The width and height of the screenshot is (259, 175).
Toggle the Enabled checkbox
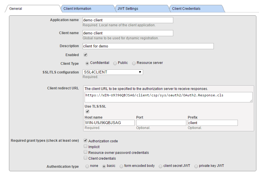85,55
